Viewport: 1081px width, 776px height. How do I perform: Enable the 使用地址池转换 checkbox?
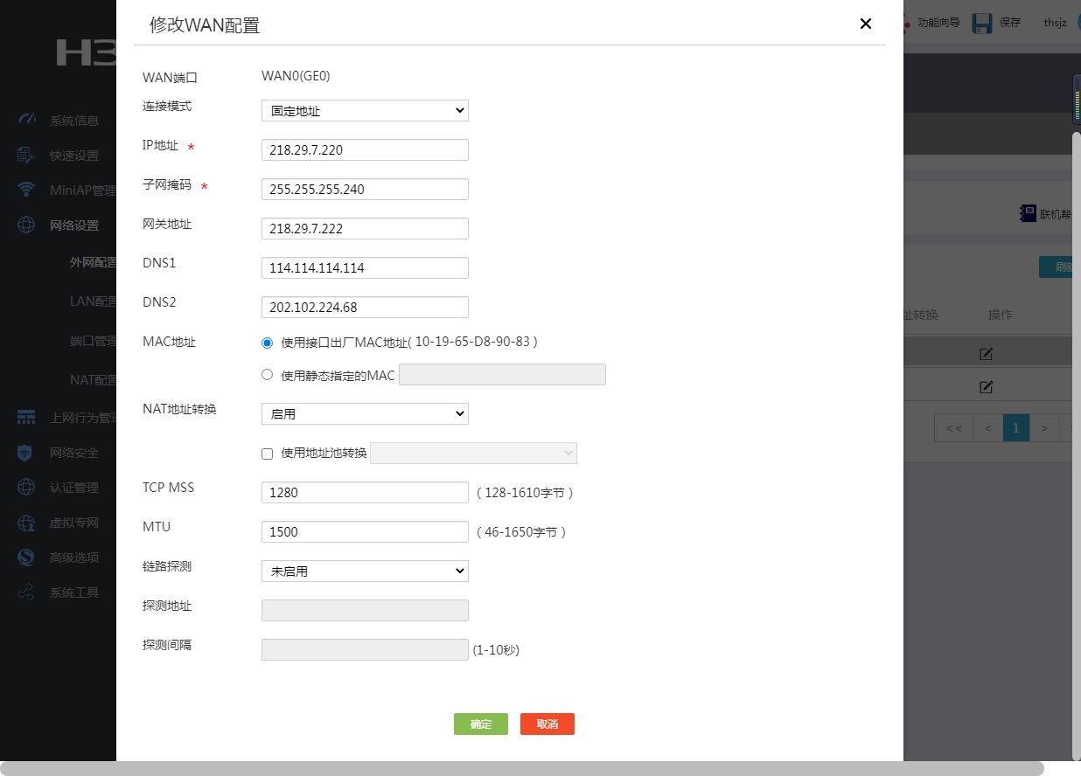point(268,454)
